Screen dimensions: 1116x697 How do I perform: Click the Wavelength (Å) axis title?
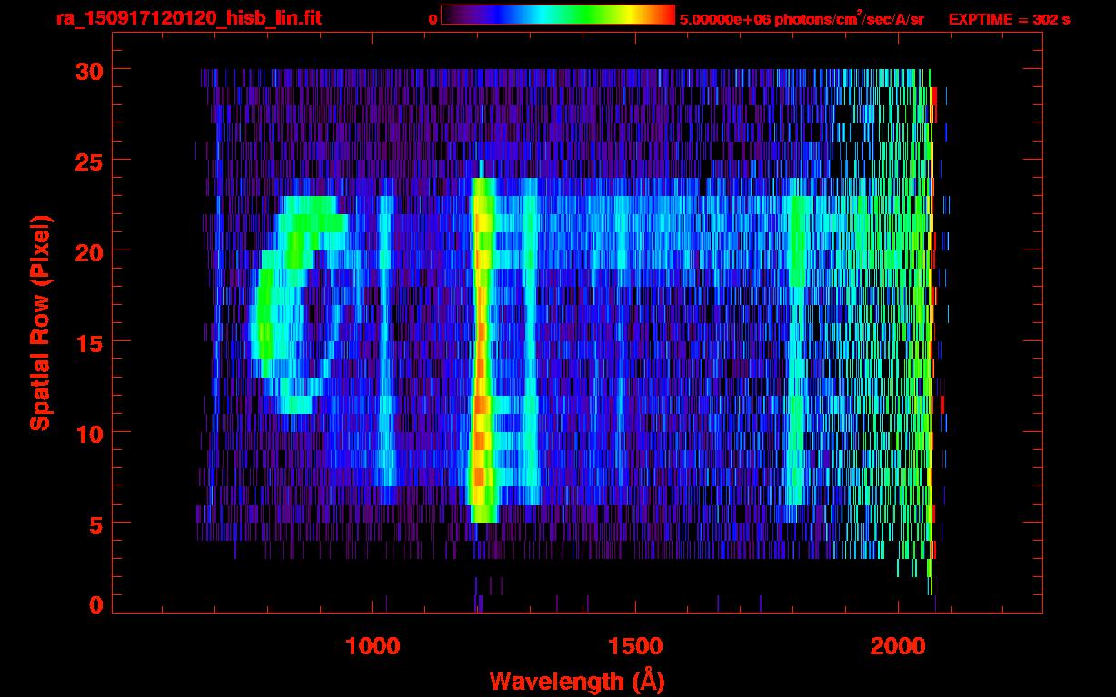(x=576, y=681)
